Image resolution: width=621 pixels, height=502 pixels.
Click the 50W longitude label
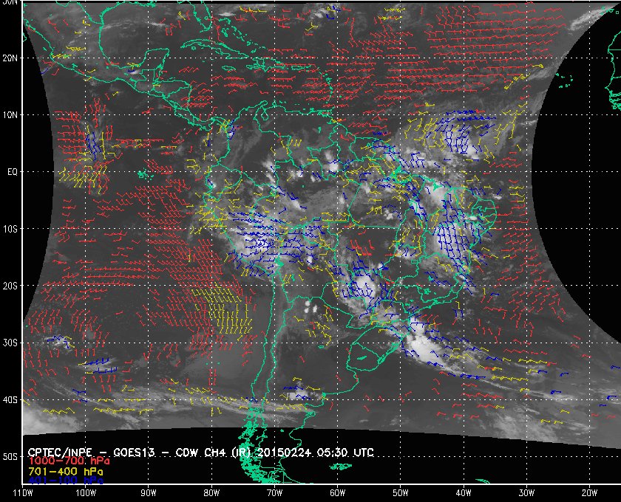(401, 493)
